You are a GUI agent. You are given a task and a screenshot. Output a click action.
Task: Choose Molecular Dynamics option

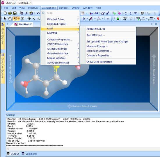pyautogui.click(x=108, y=51)
